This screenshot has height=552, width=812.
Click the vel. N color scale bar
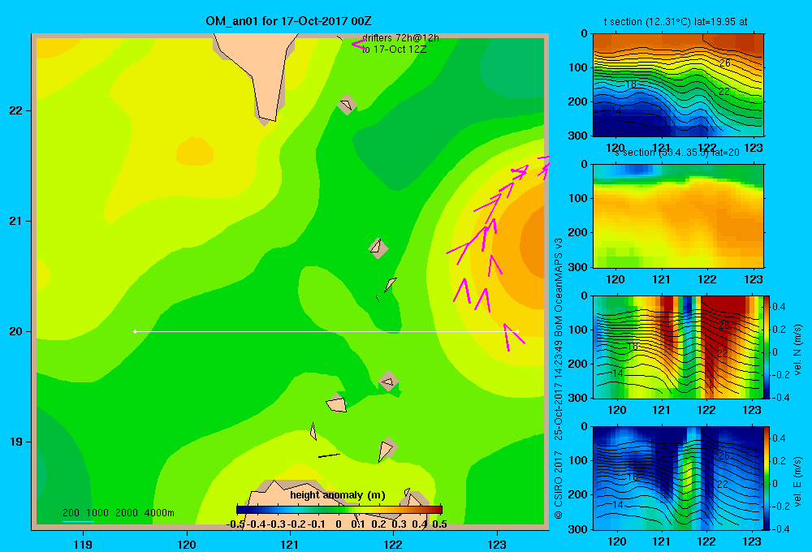tap(767, 347)
